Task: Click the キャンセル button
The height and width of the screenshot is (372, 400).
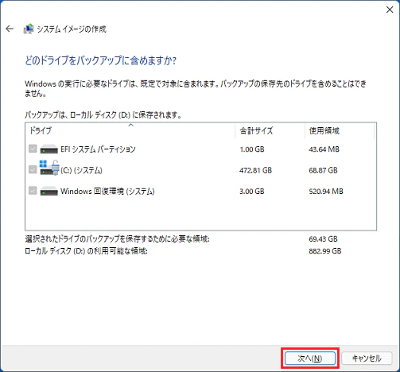Action: coord(367,358)
